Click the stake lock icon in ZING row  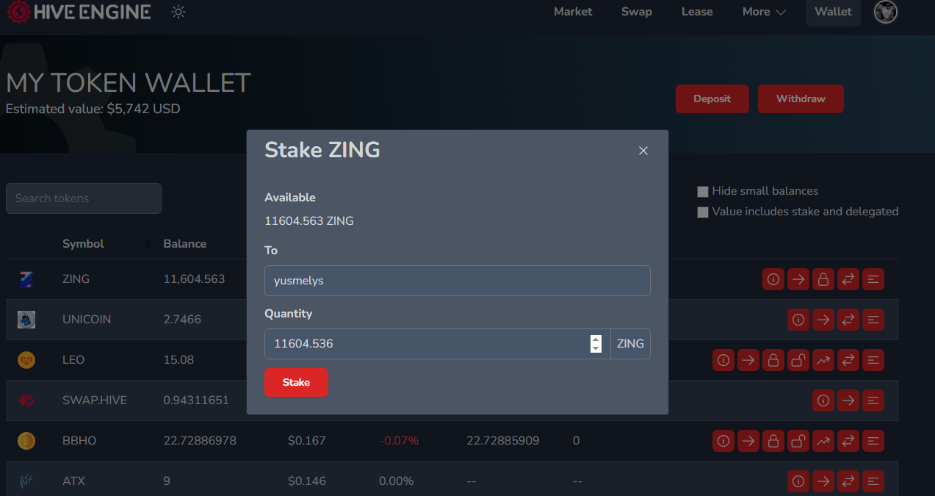[x=823, y=279]
